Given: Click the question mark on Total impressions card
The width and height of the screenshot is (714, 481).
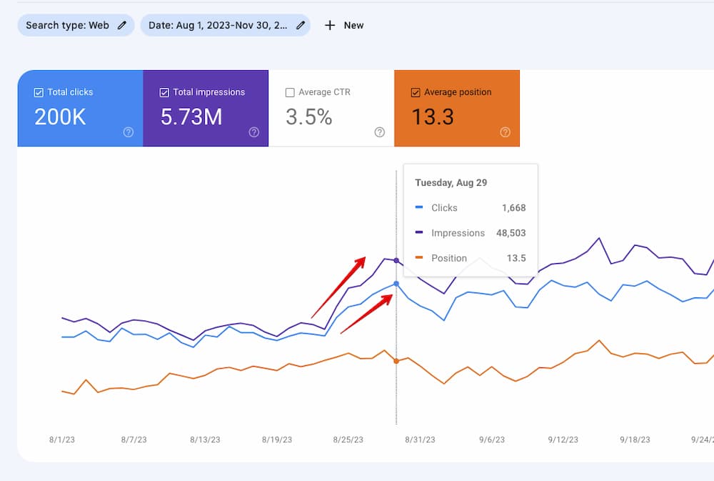Looking at the screenshot, I should tap(253, 132).
